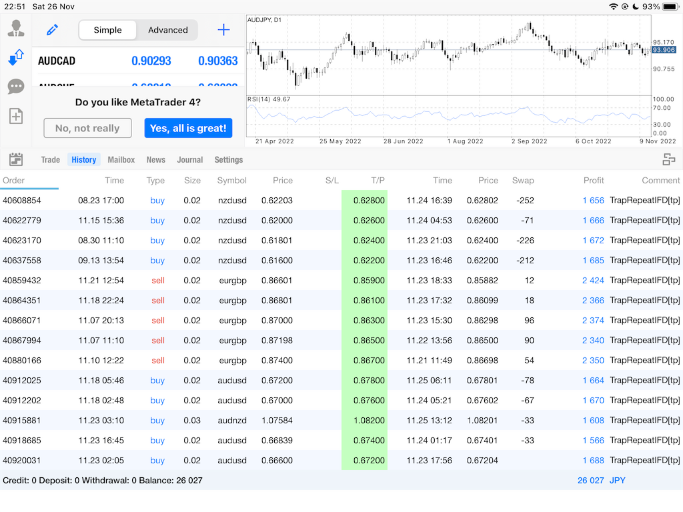
Task: Click close price 0.85882
Action: pyautogui.click(x=482, y=281)
